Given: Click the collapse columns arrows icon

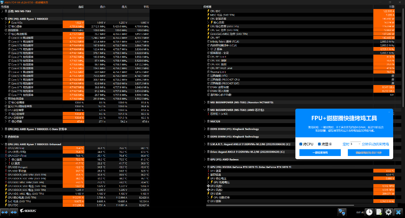Looking at the screenshot, I should pyautogui.click(x=14, y=212).
